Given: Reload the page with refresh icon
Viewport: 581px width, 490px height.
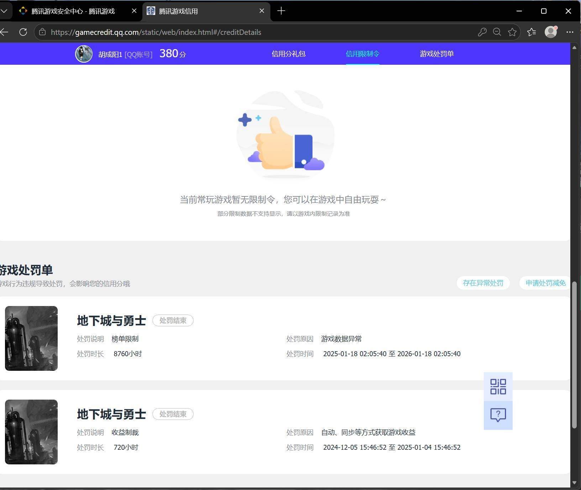Looking at the screenshot, I should coord(23,32).
